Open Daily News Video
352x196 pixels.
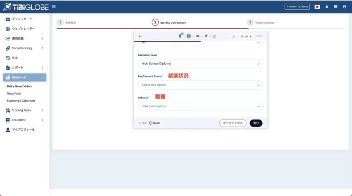point(19,86)
